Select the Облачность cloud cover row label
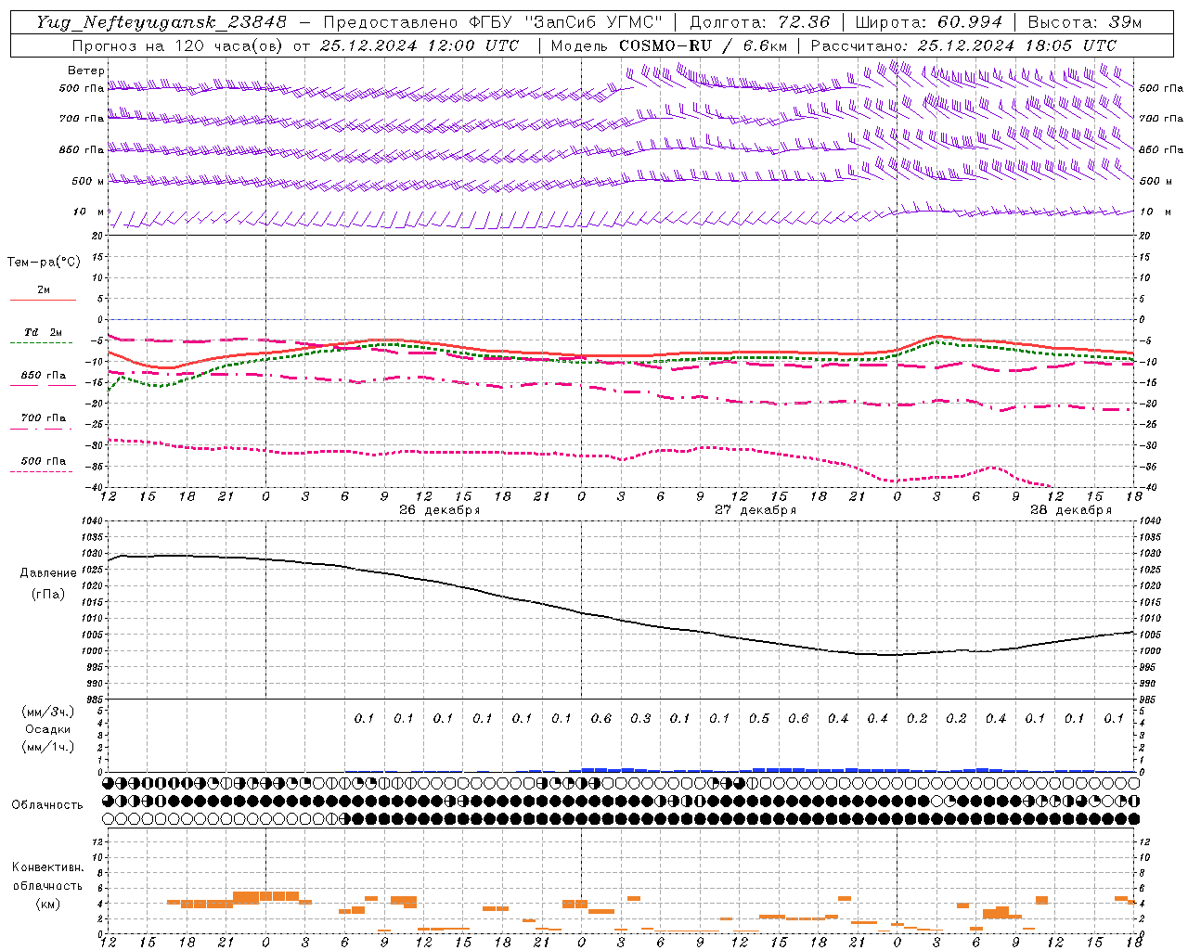 point(47,805)
